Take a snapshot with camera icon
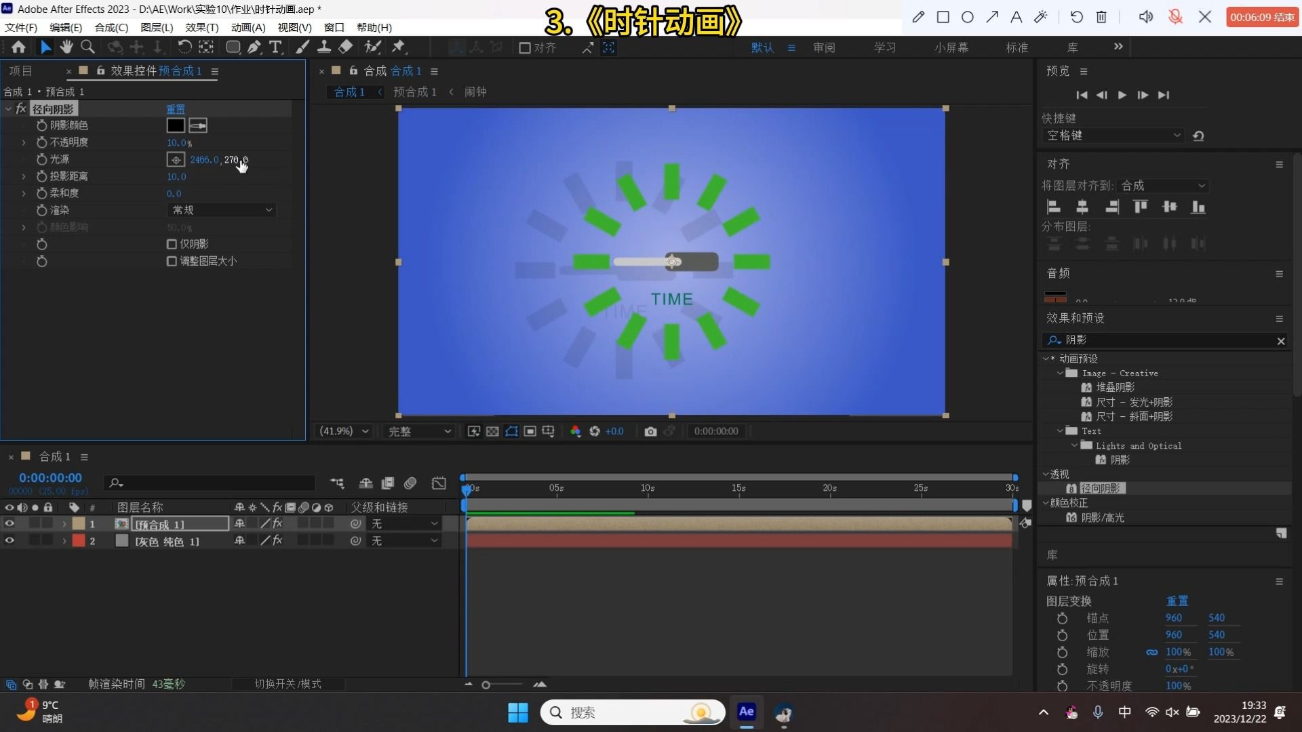 [650, 431]
